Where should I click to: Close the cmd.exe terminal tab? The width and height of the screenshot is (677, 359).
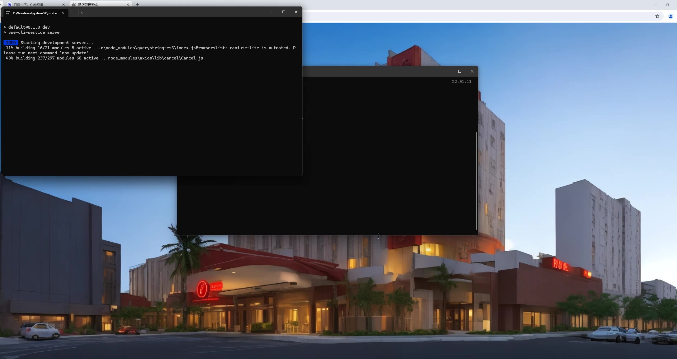[x=63, y=13]
